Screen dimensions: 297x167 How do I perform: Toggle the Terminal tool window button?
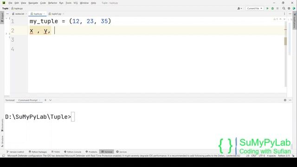[107, 152]
